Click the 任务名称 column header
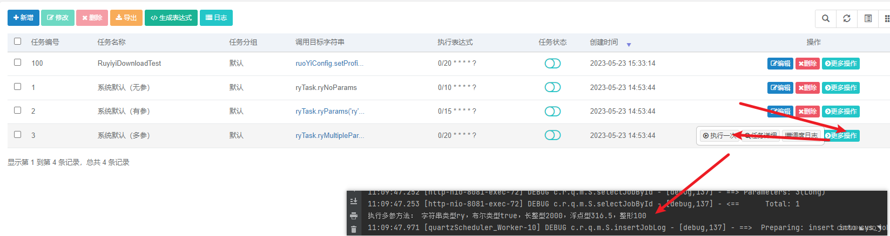 click(x=111, y=42)
